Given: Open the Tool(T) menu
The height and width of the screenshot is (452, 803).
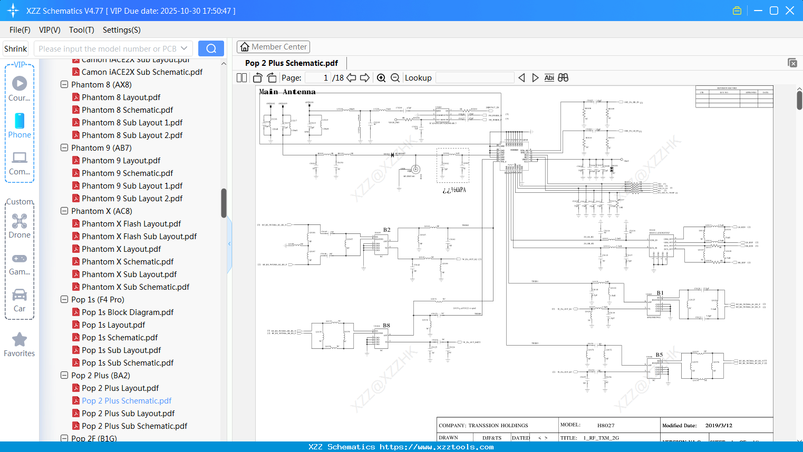Looking at the screenshot, I should tap(81, 30).
